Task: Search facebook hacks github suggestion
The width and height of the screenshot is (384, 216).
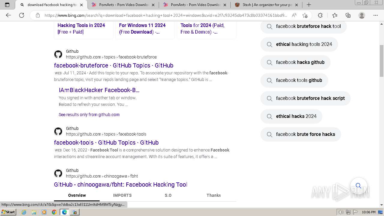Action: tap(295, 62)
